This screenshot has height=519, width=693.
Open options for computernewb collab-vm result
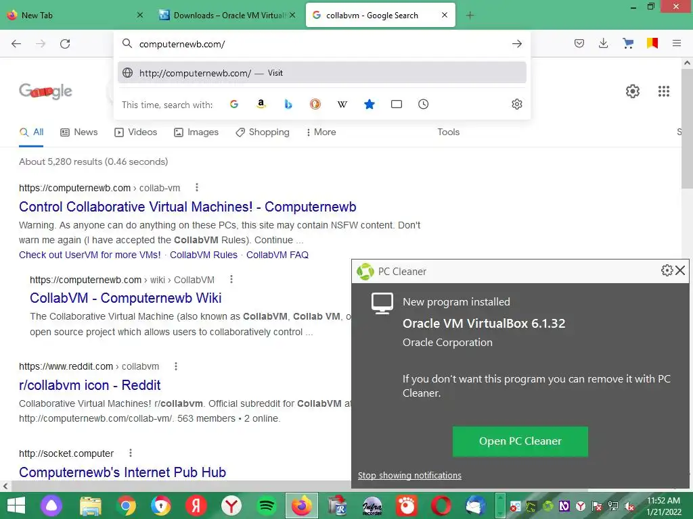click(x=197, y=188)
